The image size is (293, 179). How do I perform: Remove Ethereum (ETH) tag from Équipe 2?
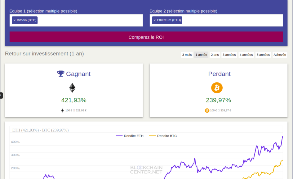coord(154,20)
